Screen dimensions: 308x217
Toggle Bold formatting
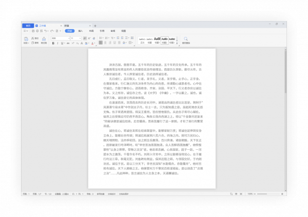point(53,43)
